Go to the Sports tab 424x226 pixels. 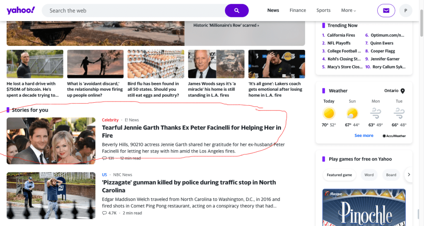(x=323, y=10)
